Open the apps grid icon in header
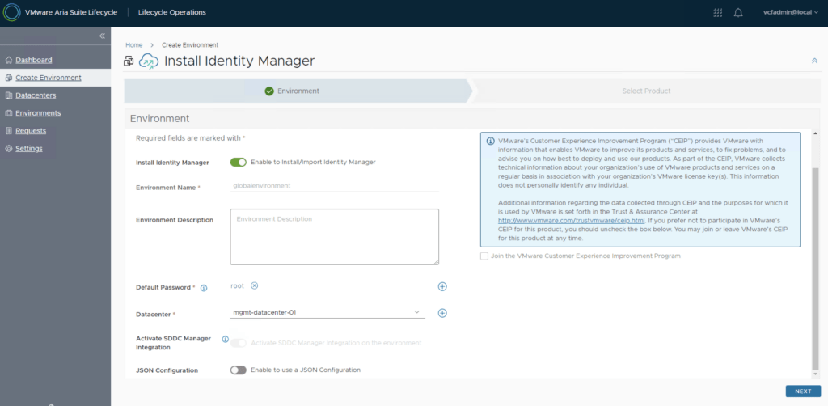The image size is (828, 406). [718, 13]
